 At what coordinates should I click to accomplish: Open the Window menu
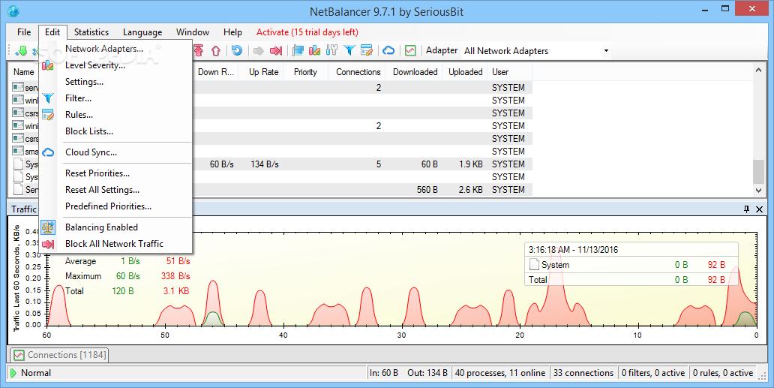193,32
